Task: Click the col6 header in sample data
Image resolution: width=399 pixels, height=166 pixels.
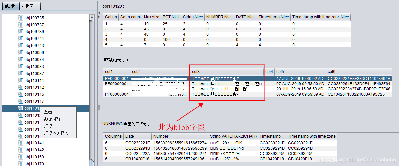Action: (359, 72)
